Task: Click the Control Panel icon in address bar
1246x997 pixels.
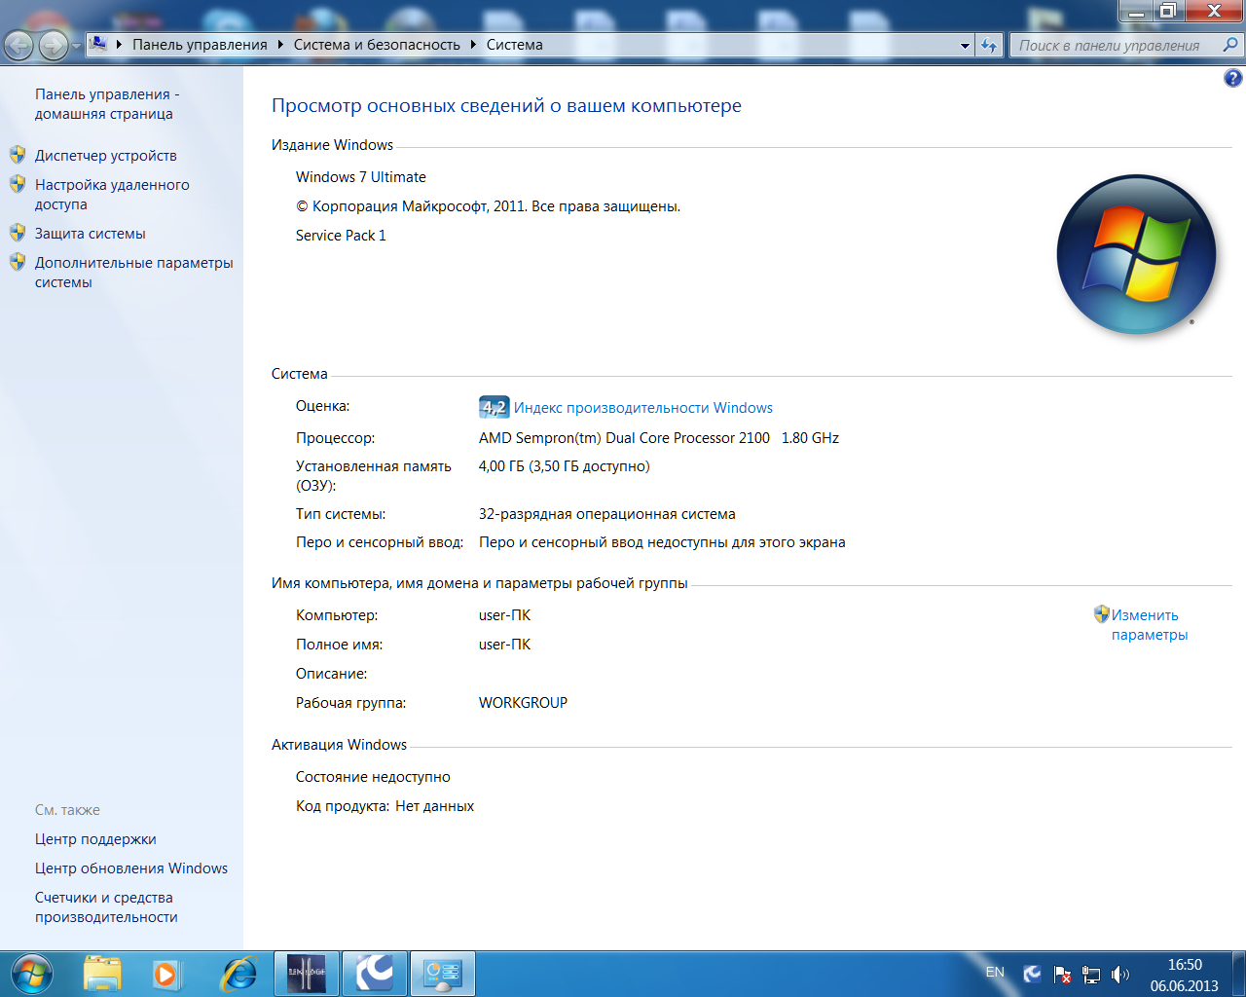Action: (98, 44)
